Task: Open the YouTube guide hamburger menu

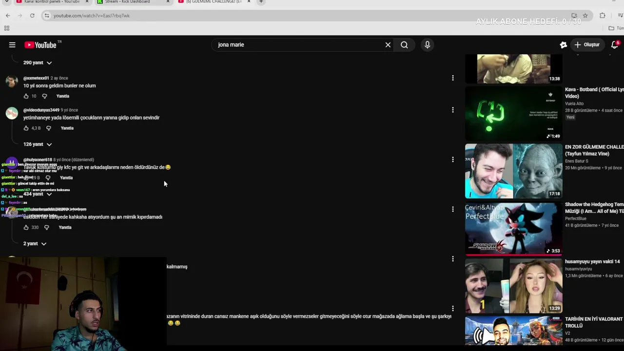Action: (x=12, y=45)
